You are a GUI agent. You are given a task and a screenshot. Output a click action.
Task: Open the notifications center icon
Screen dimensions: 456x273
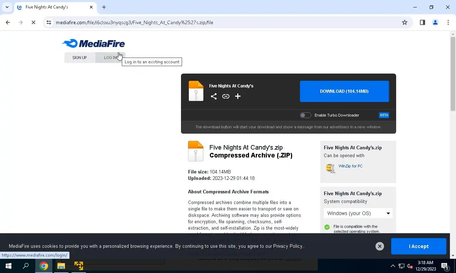point(445,266)
